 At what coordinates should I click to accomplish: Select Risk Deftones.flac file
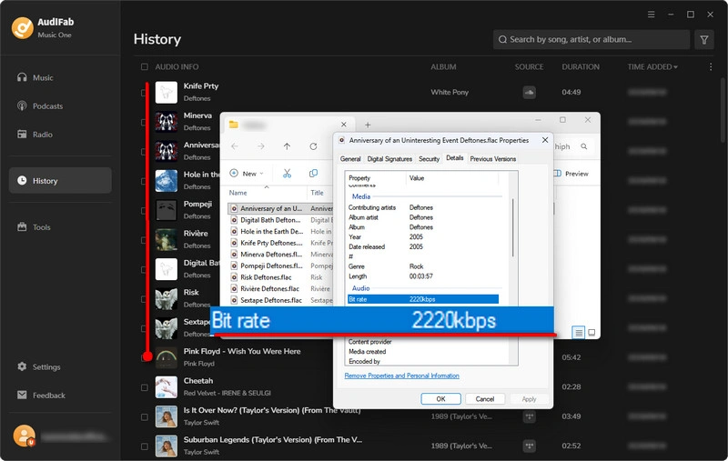[267, 277]
